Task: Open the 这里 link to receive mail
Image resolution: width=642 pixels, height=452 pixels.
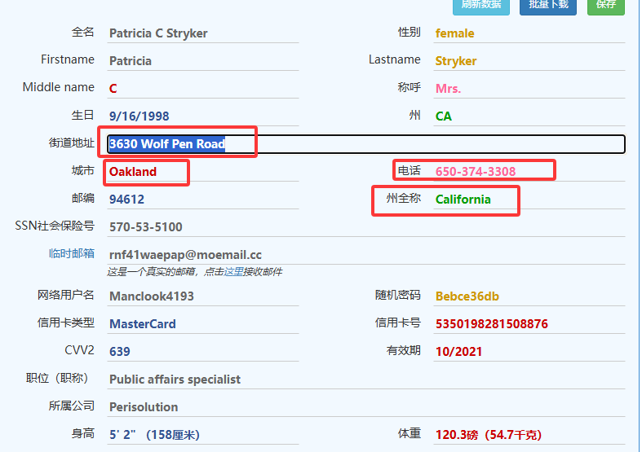Action: coord(233,271)
